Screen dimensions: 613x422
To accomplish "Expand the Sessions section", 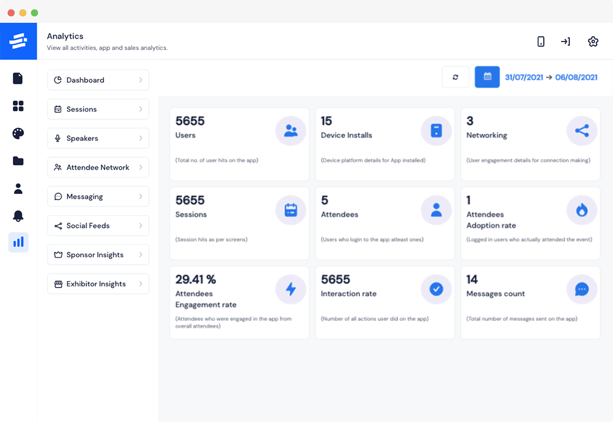I will tap(98, 109).
